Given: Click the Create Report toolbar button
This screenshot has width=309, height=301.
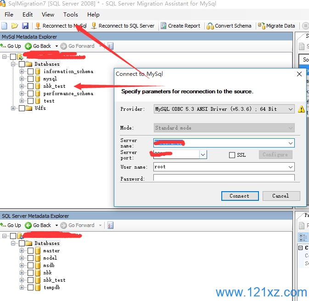Looking at the screenshot, I should [180, 26].
